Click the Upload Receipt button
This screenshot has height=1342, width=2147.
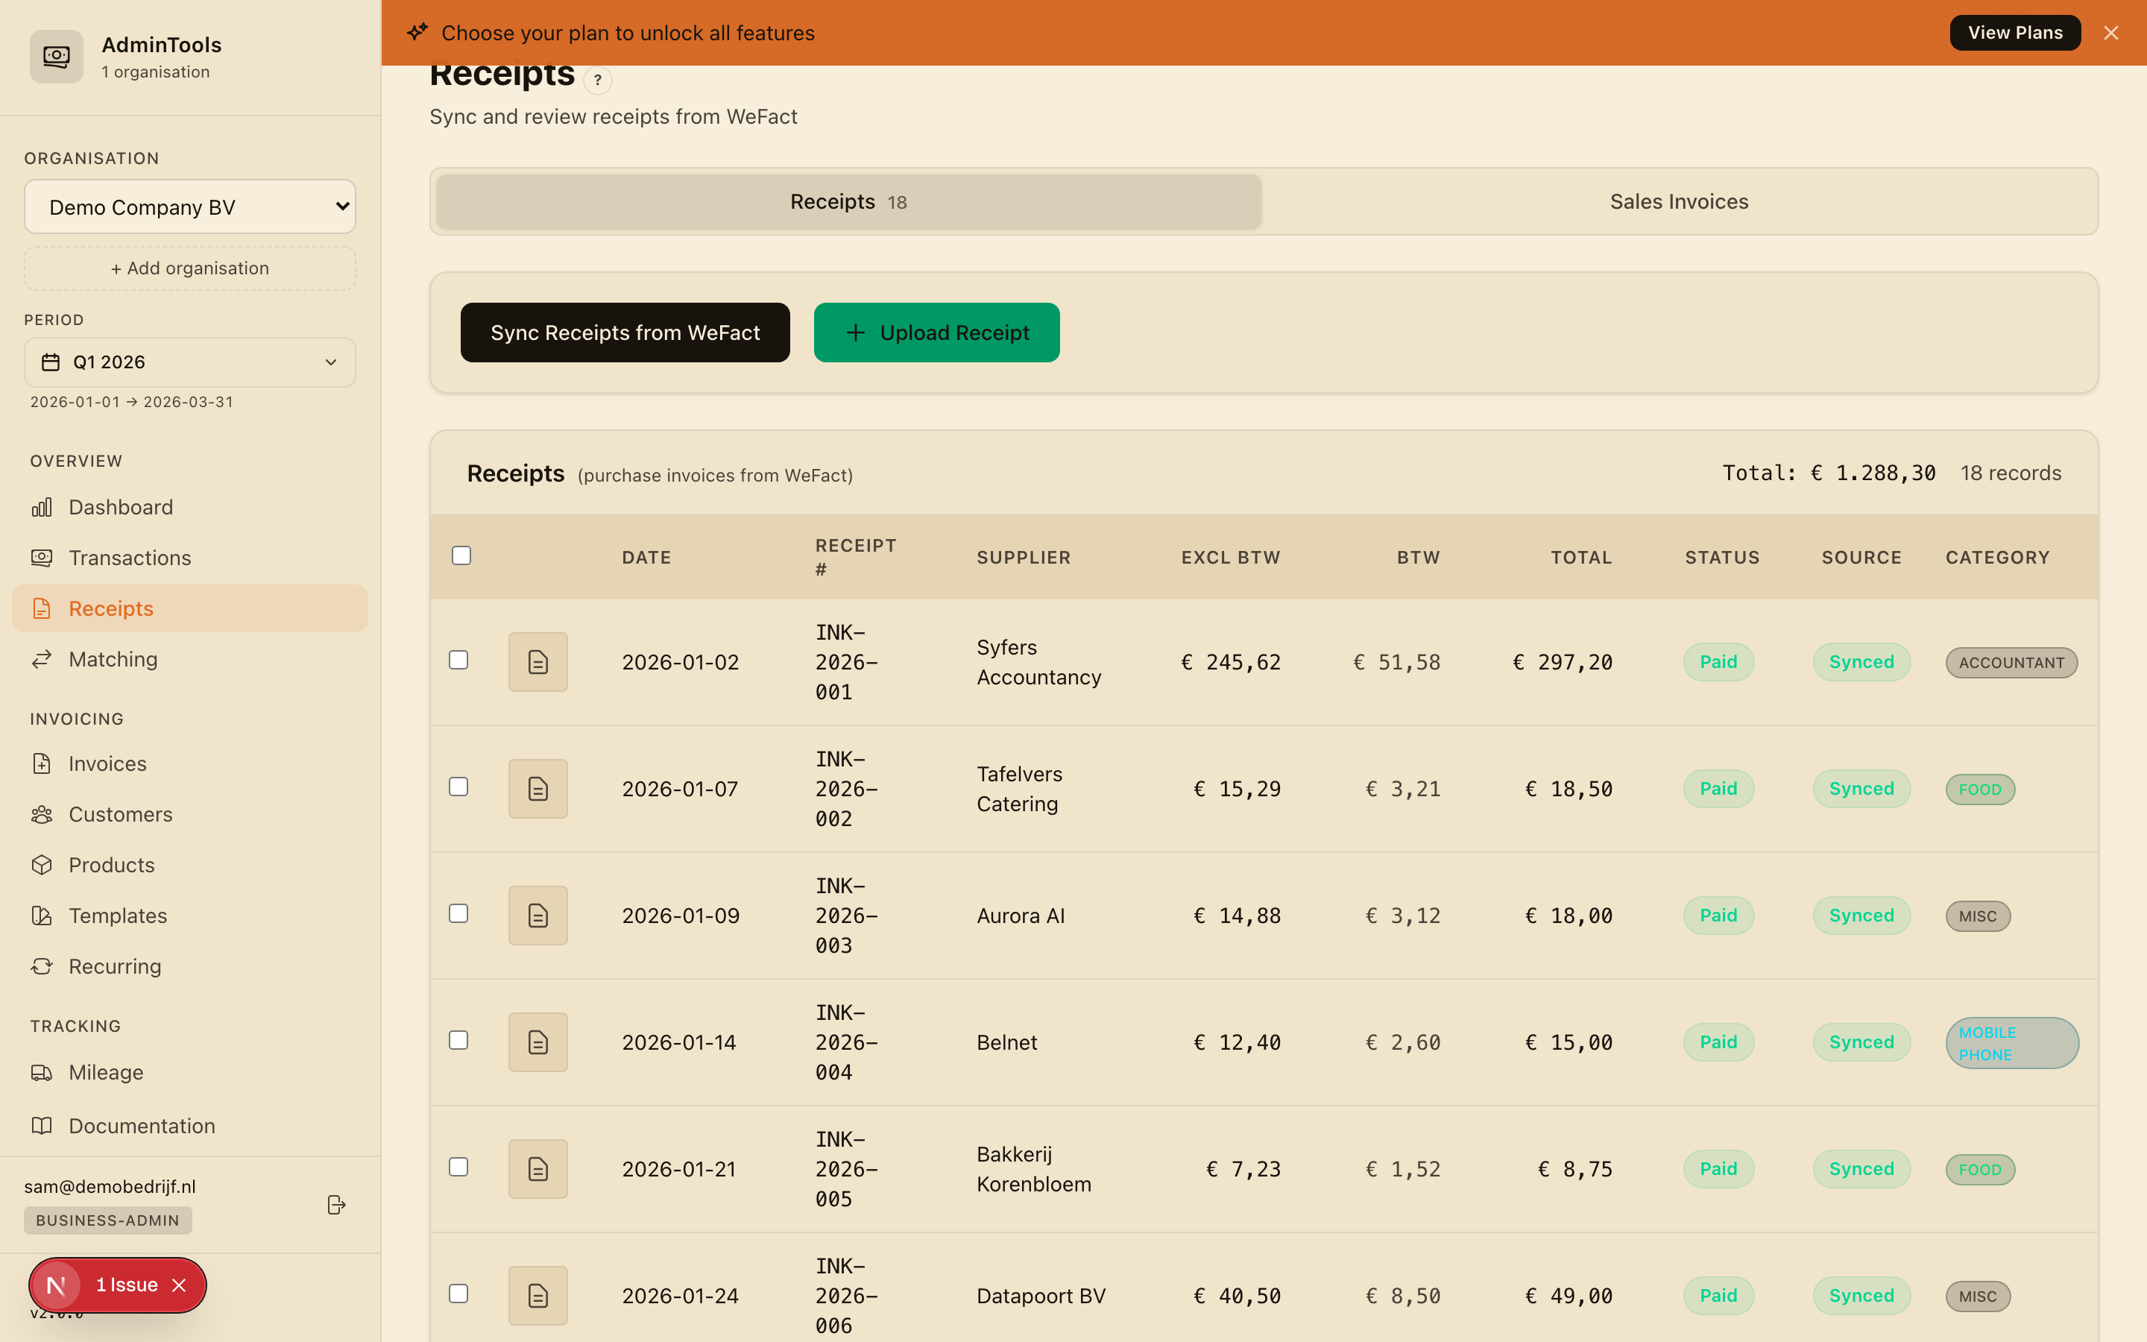click(937, 333)
